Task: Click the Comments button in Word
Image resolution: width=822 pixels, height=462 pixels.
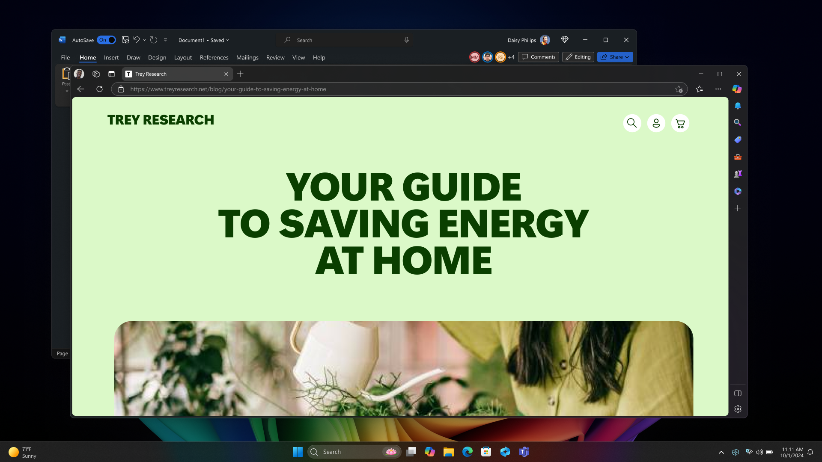Action: pyautogui.click(x=538, y=57)
